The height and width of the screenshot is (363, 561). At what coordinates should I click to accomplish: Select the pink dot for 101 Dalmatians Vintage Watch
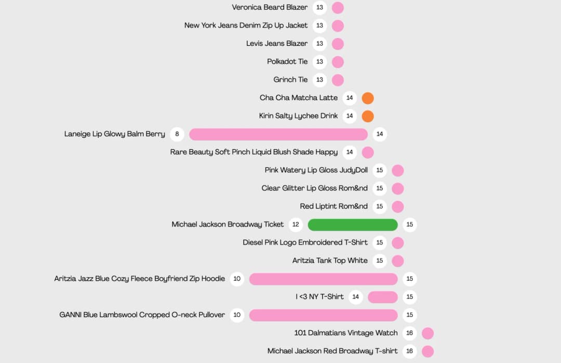point(428,333)
